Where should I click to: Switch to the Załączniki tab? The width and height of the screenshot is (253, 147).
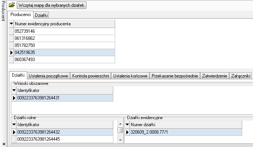point(240,76)
